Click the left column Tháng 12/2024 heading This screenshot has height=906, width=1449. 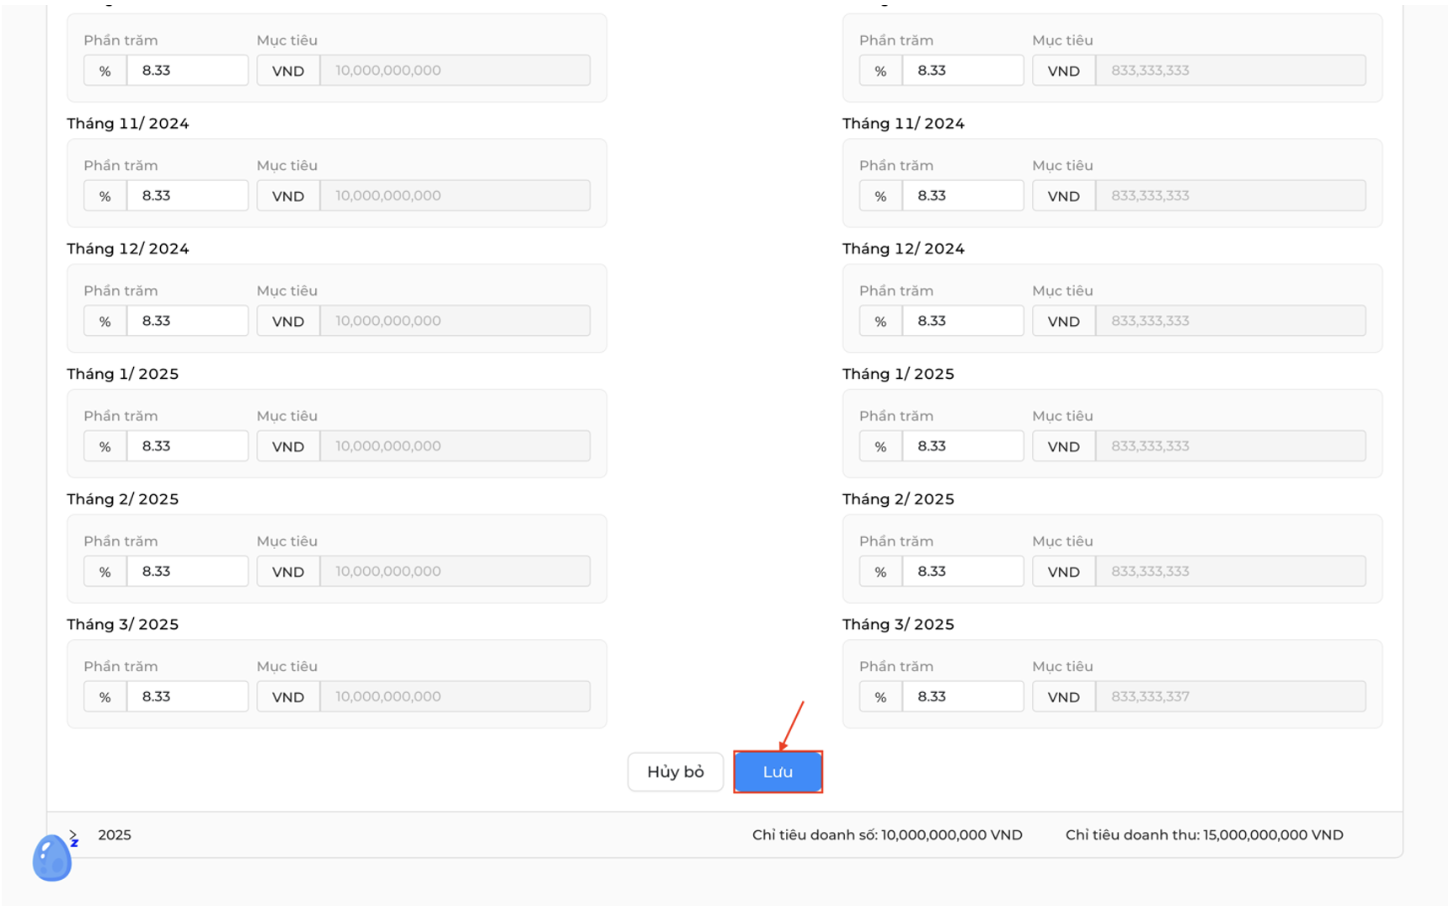(128, 248)
